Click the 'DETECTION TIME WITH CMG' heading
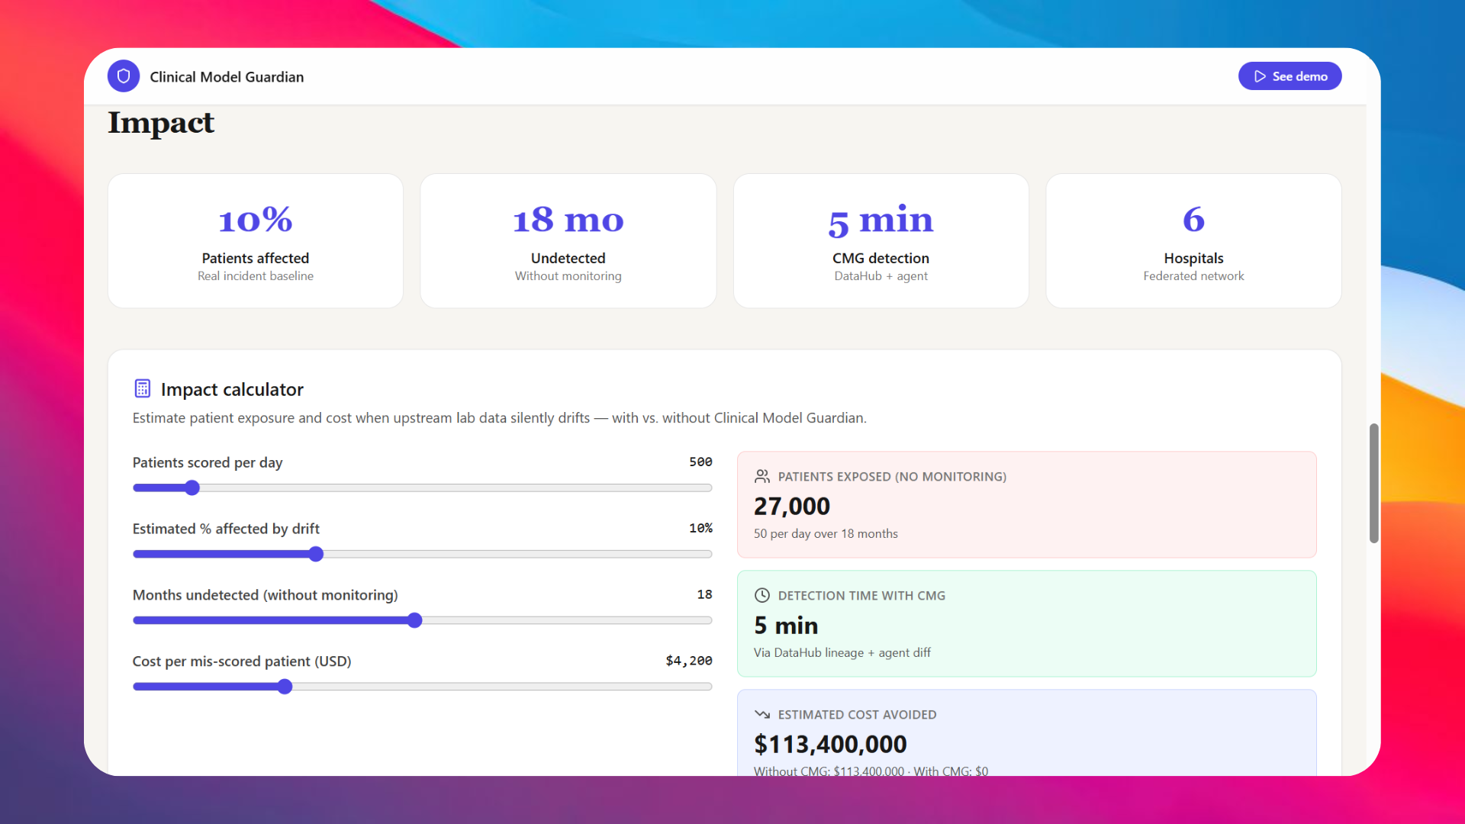 (861, 596)
